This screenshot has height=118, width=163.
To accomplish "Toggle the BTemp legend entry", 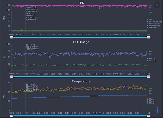I will pos(151,103).
